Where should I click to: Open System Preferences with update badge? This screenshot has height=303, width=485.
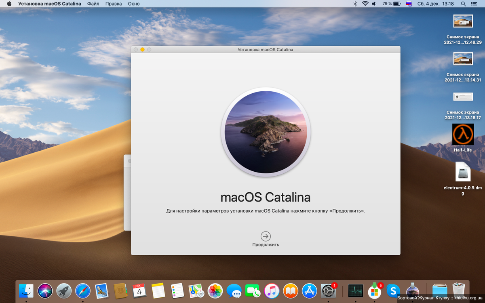328,290
